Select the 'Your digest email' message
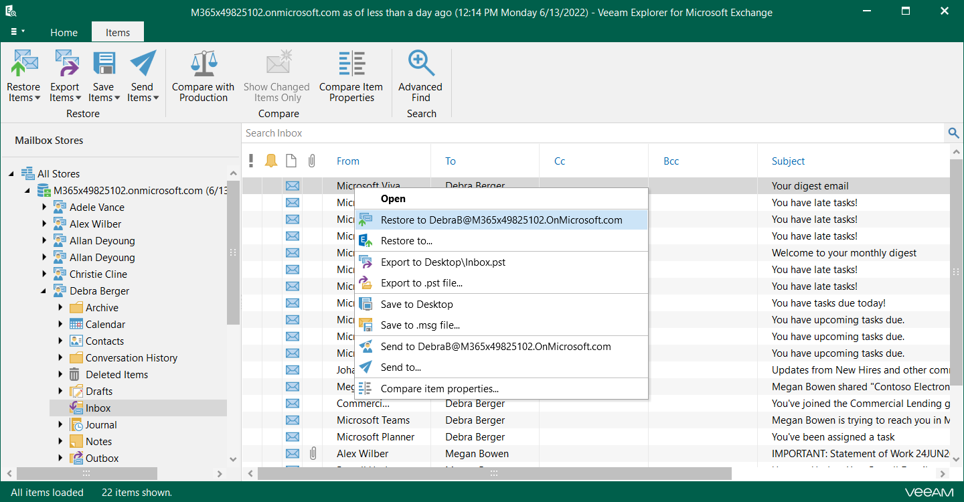 coord(596,186)
